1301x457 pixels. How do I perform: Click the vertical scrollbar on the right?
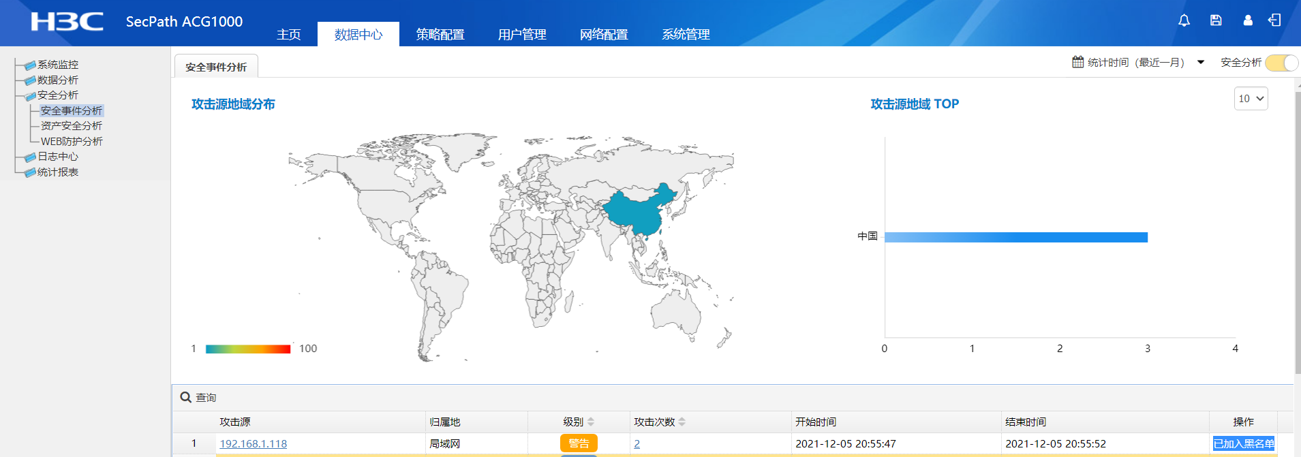[1298, 232]
